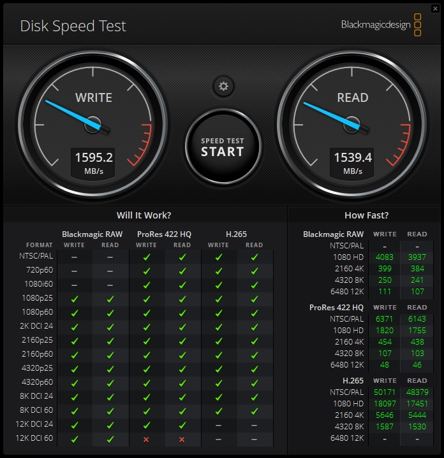Click 2K DCI 24 H.265 write checkmark
This screenshot has height=458, width=444.
[218, 327]
